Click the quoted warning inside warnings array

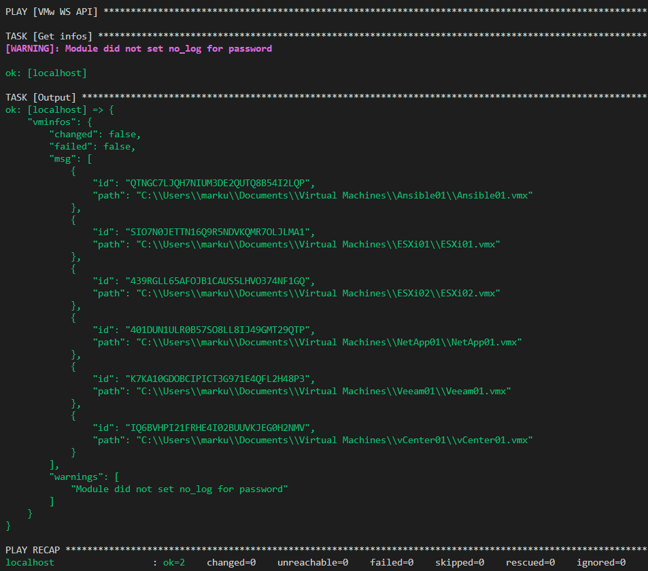click(180, 489)
